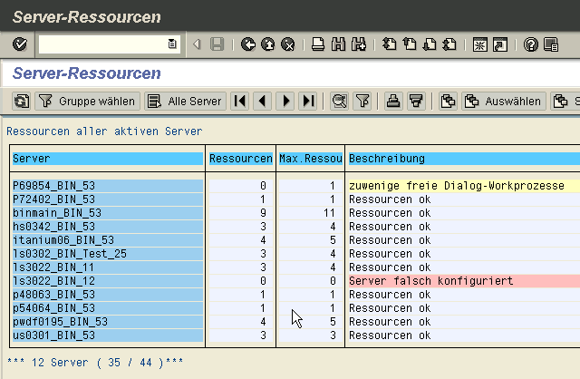Click 'Ressourcen aller aktiven Server' heading
The image size is (580, 379).
point(104,131)
